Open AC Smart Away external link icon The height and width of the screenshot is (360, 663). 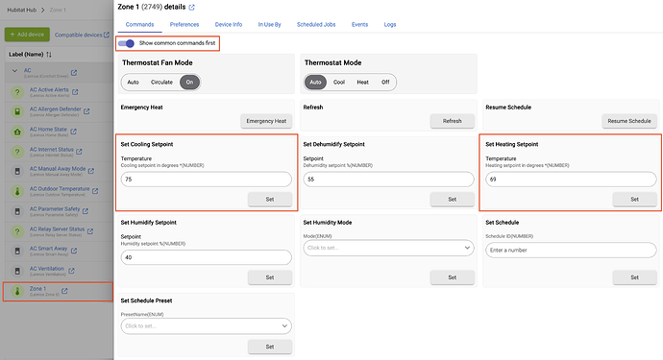(x=74, y=251)
